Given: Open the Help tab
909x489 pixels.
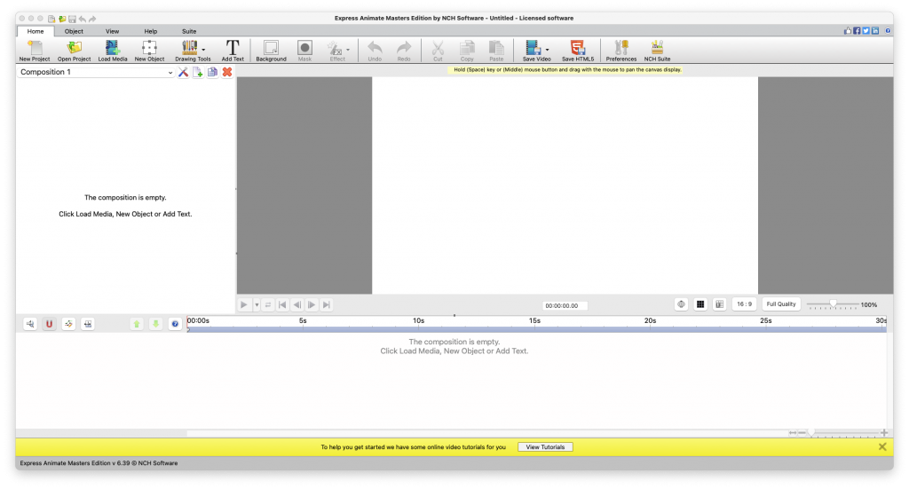Looking at the screenshot, I should [151, 31].
